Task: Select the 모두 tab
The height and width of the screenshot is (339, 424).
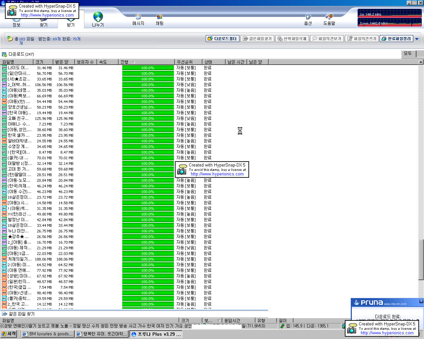Action: coord(408,54)
